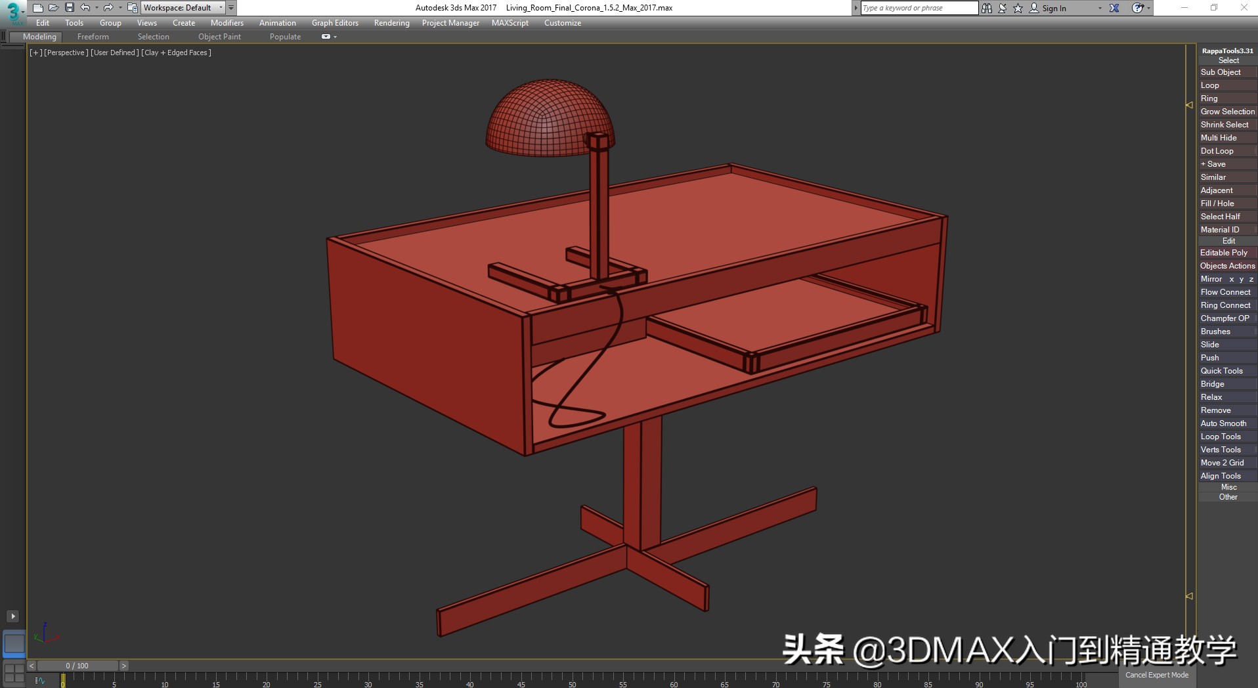Click the Editable Poly button
Image resolution: width=1258 pixels, height=688 pixels.
(1228, 253)
